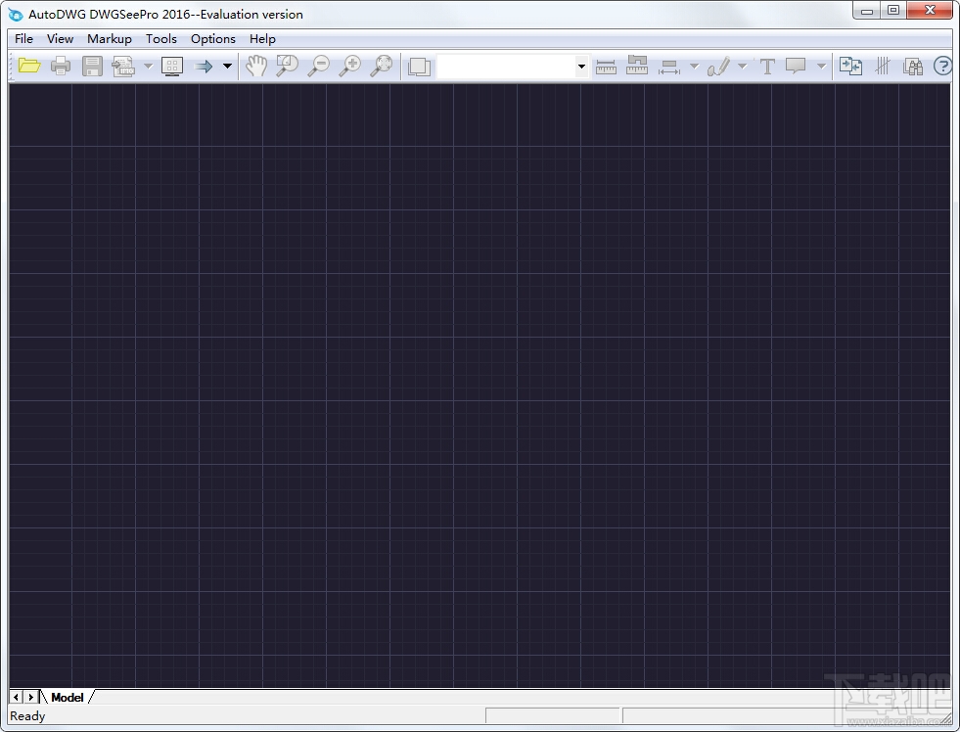The image size is (960, 732).
Task: Open the layer combo box dropdown
Action: 581,67
